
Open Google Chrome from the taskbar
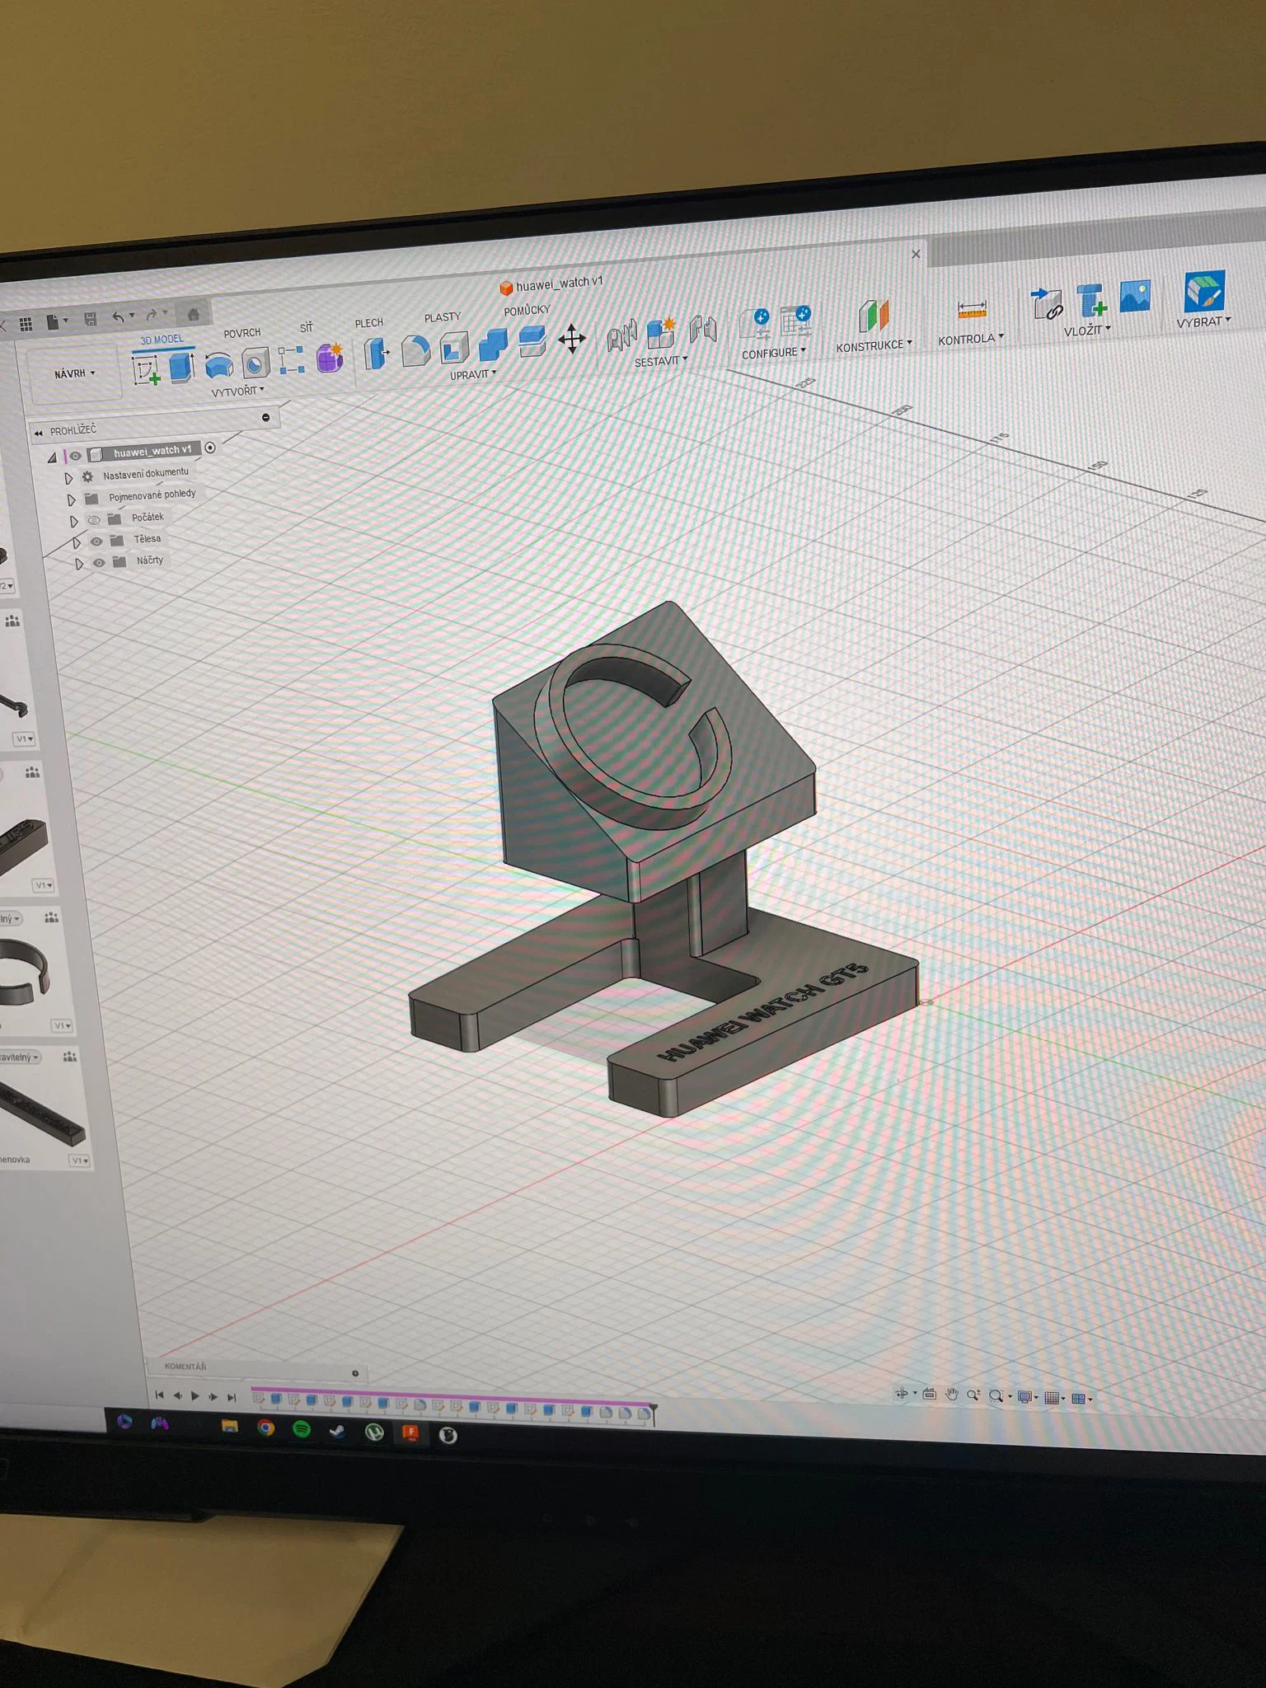[265, 1427]
